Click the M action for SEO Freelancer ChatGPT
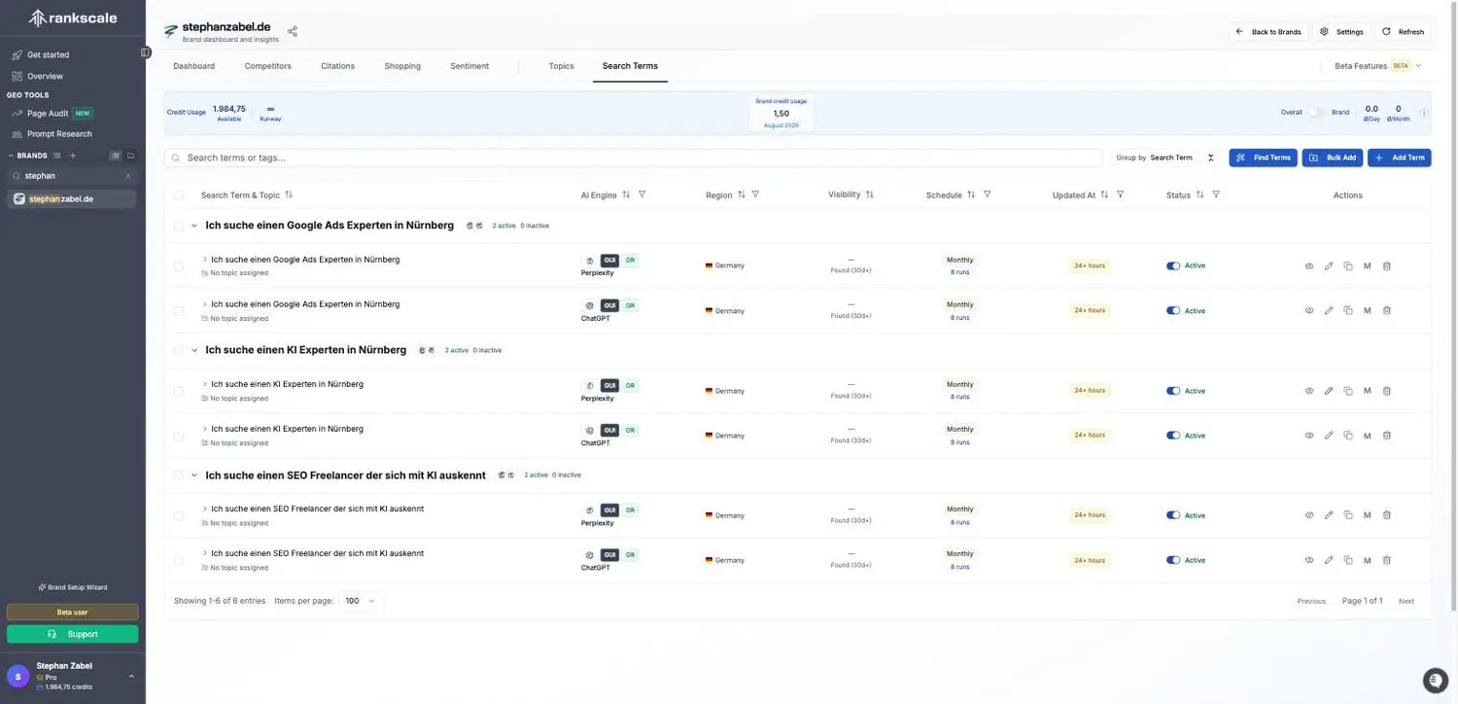1458x704 pixels. click(1368, 560)
